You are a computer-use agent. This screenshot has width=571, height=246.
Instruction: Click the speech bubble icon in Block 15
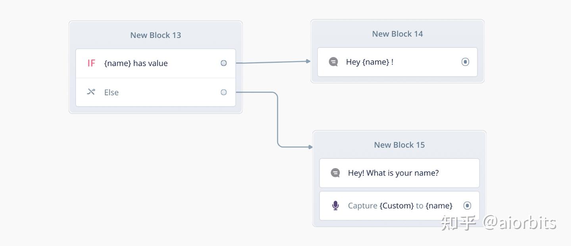click(x=335, y=173)
